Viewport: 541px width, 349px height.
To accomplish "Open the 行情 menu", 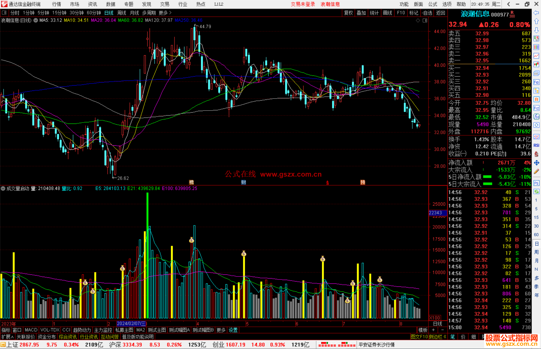I will [x=57, y=4].
